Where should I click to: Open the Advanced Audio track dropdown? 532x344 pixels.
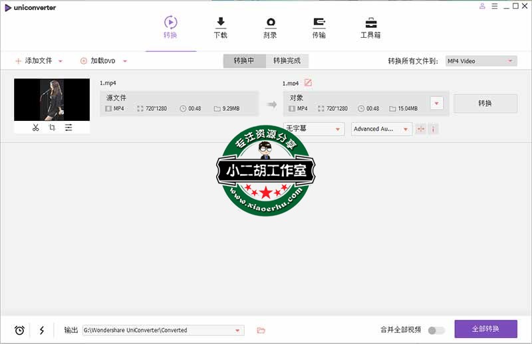coord(382,129)
